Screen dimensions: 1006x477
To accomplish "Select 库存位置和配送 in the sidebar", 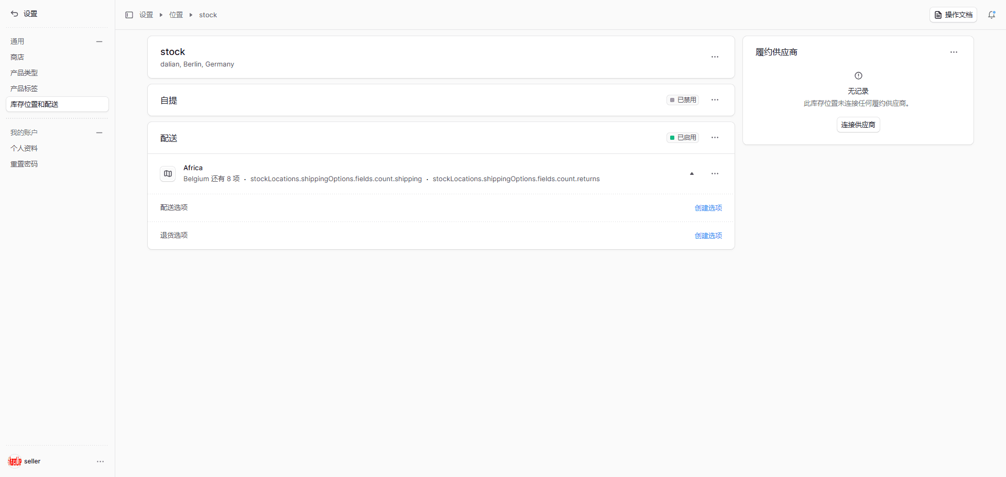I will tap(35, 104).
